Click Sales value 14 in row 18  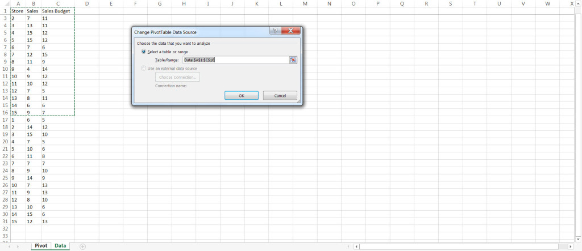(x=34, y=127)
